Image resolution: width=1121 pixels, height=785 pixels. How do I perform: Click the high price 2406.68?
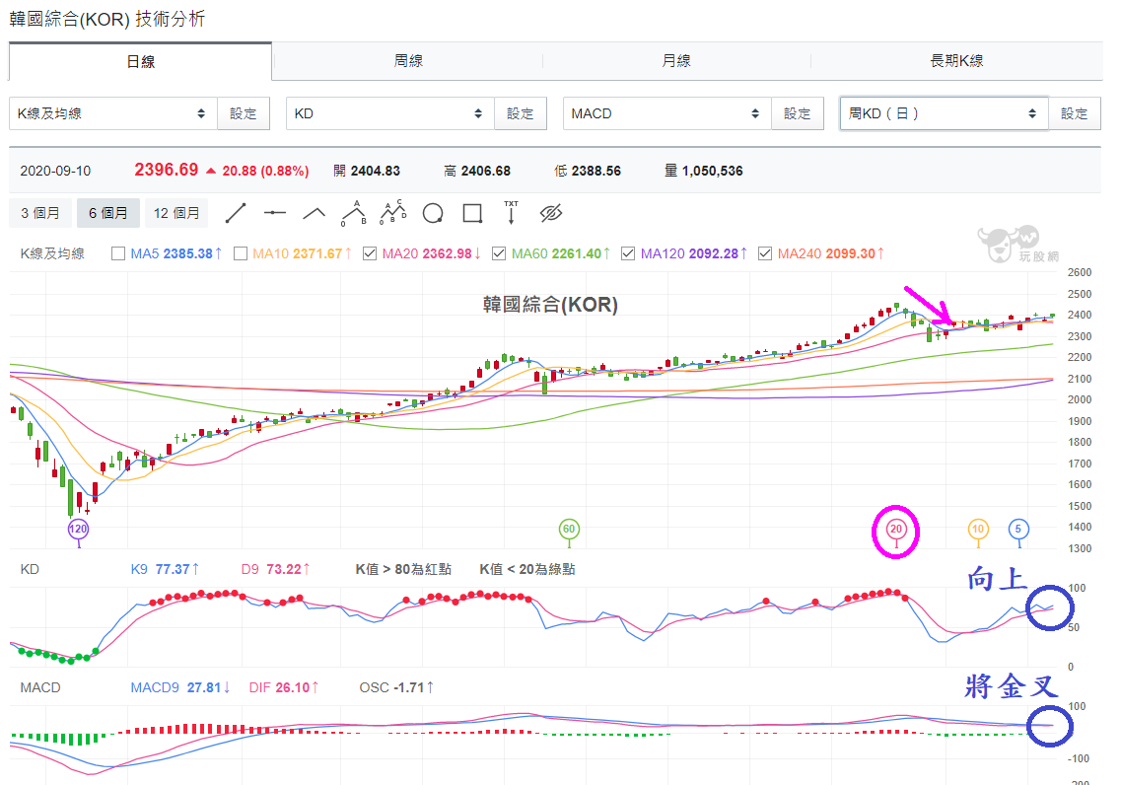click(x=486, y=171)
